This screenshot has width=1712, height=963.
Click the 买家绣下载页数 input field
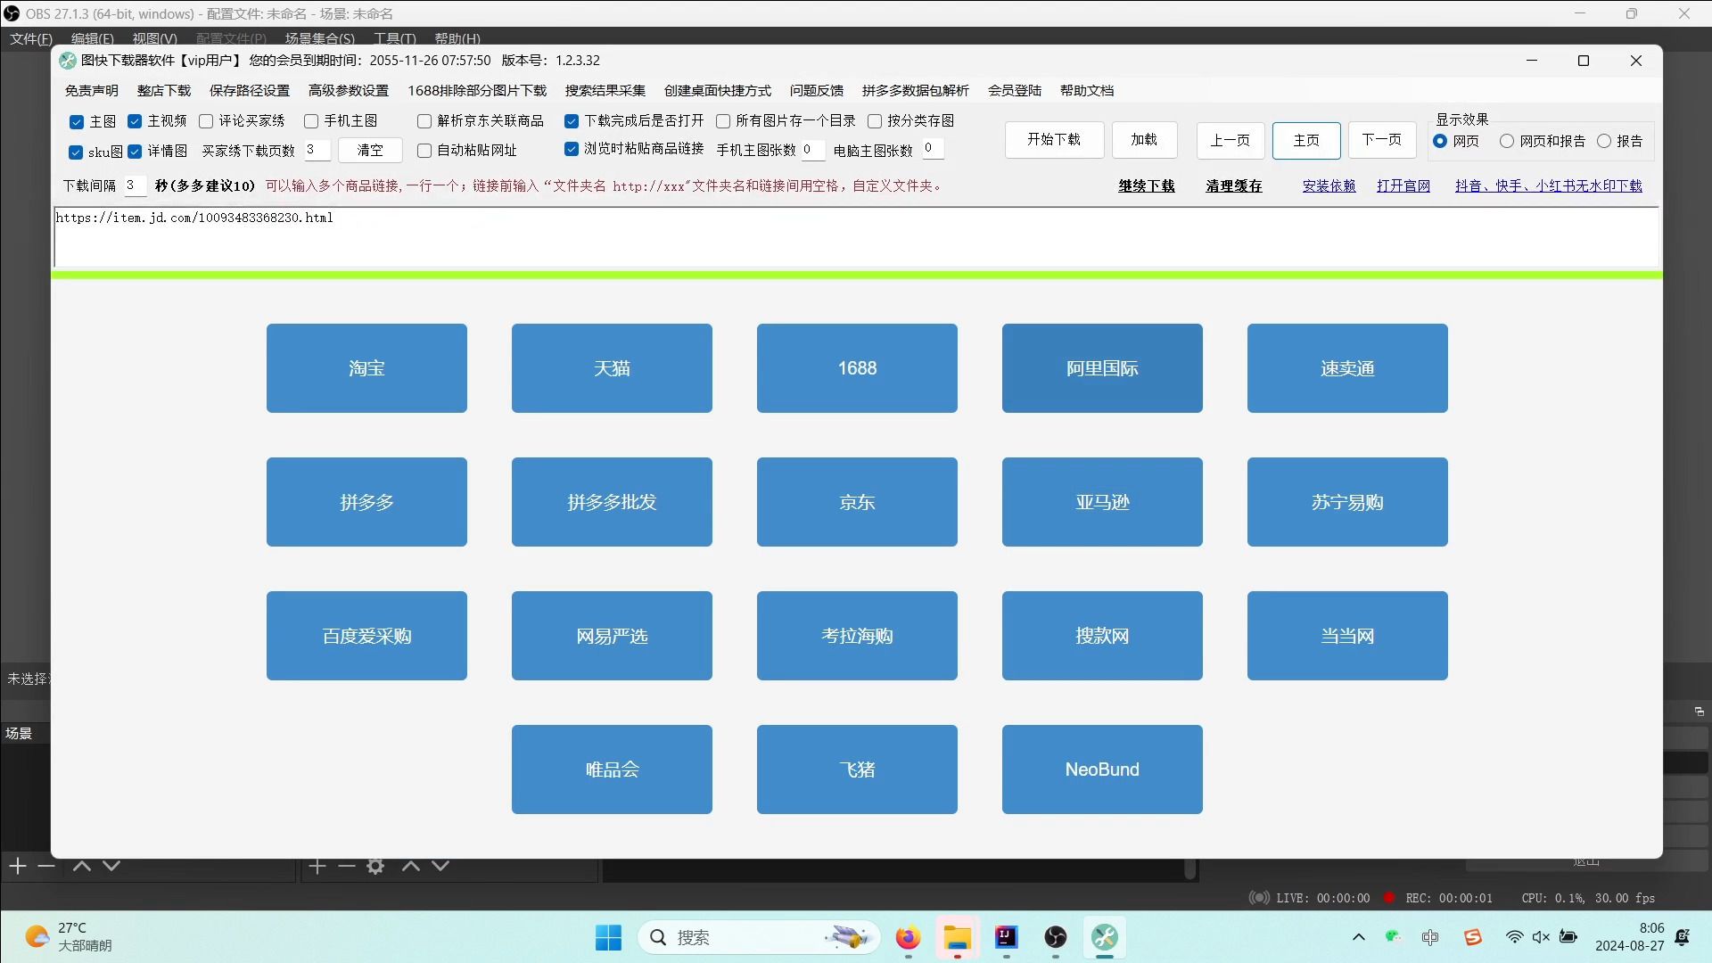coord(317,150)
